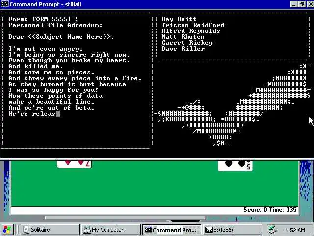This screenshot has height=236, width=314.
Task: Select the Command Prompt taskbar button
Action: (172, 230)
